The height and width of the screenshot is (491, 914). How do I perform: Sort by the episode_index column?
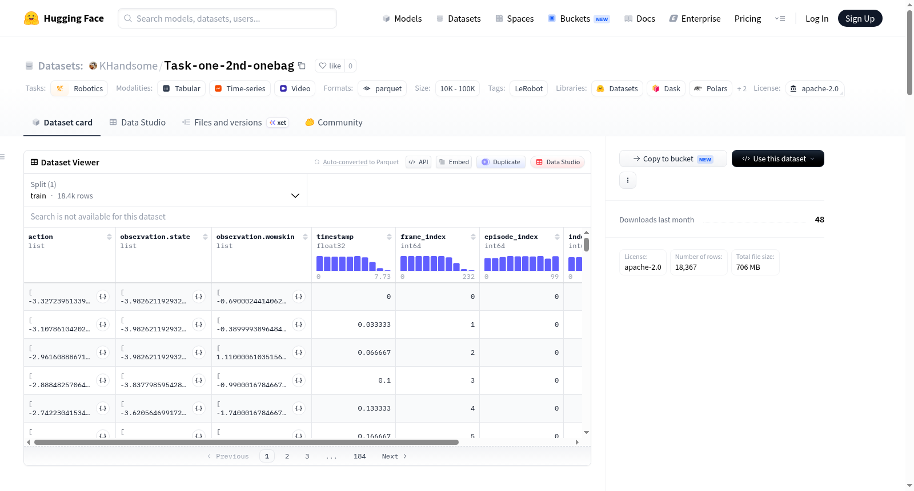pyautogui.click(x=557, y=237)
